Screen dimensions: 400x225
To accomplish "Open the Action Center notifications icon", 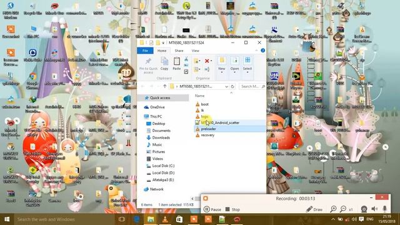I will [361, 219].
